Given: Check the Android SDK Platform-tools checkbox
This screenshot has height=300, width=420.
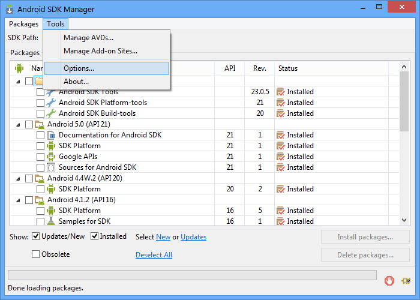Looking at the screenshot, I should pyautogui.click(x=40, y=103).
